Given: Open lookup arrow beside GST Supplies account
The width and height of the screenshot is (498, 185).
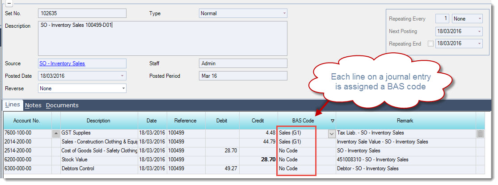Looking at the screenshot, I should [56, 134].
